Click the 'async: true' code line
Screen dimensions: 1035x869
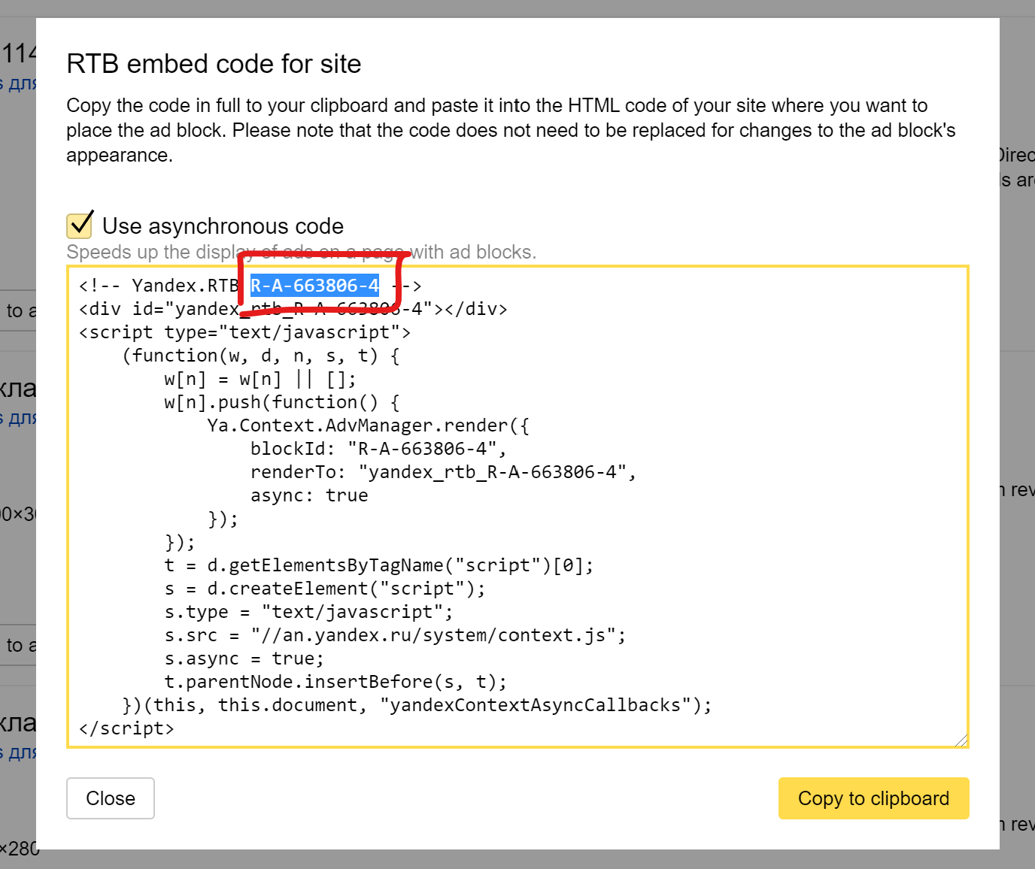[309, 495]
